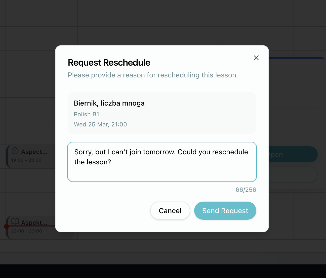Close the Request Reschedule dialog with X
This screenshot has width=326, height=278.
click(256, 58)
